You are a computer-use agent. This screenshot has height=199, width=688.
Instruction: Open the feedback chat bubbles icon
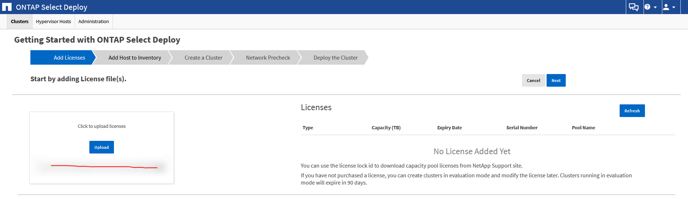coord(634,7)
